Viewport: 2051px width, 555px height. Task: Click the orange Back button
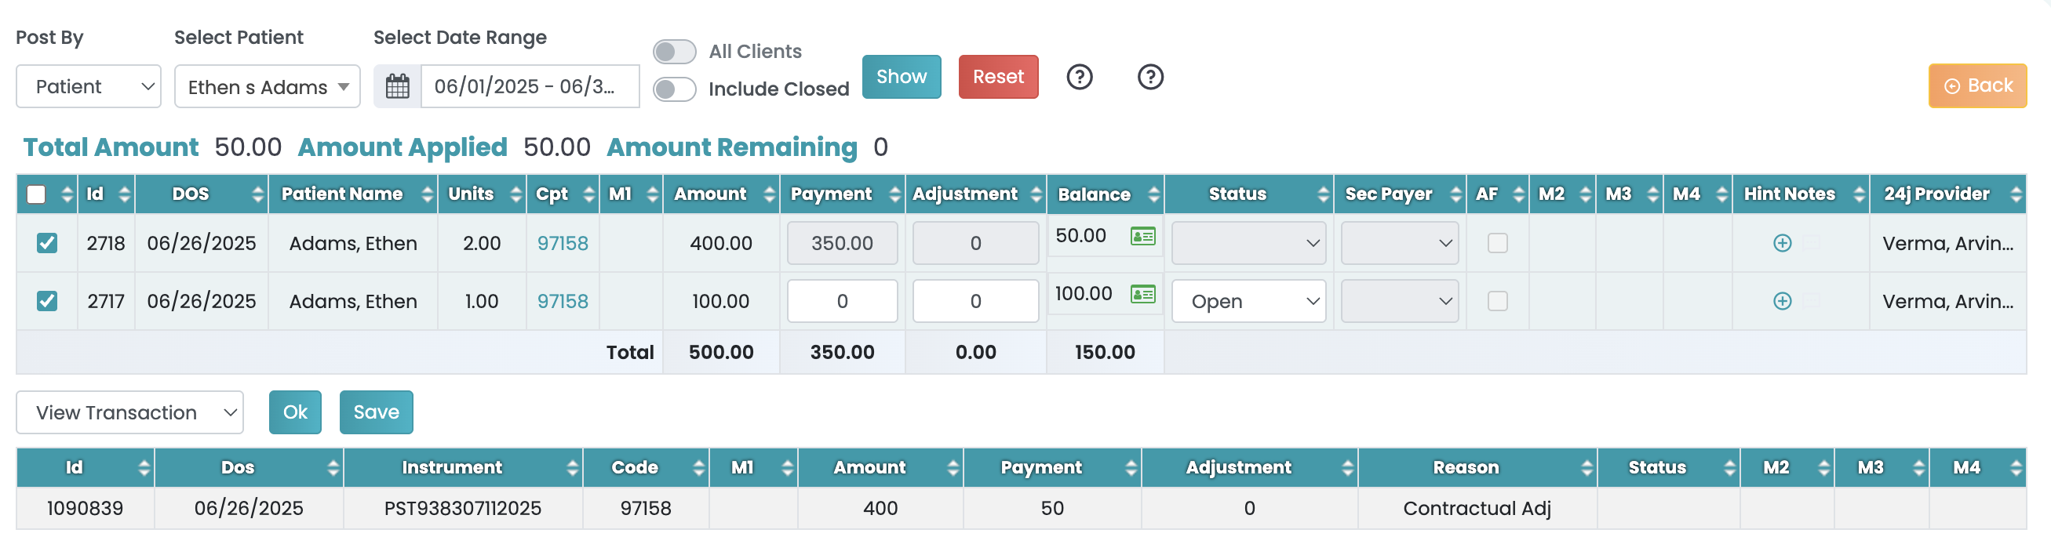point(1978,86)
